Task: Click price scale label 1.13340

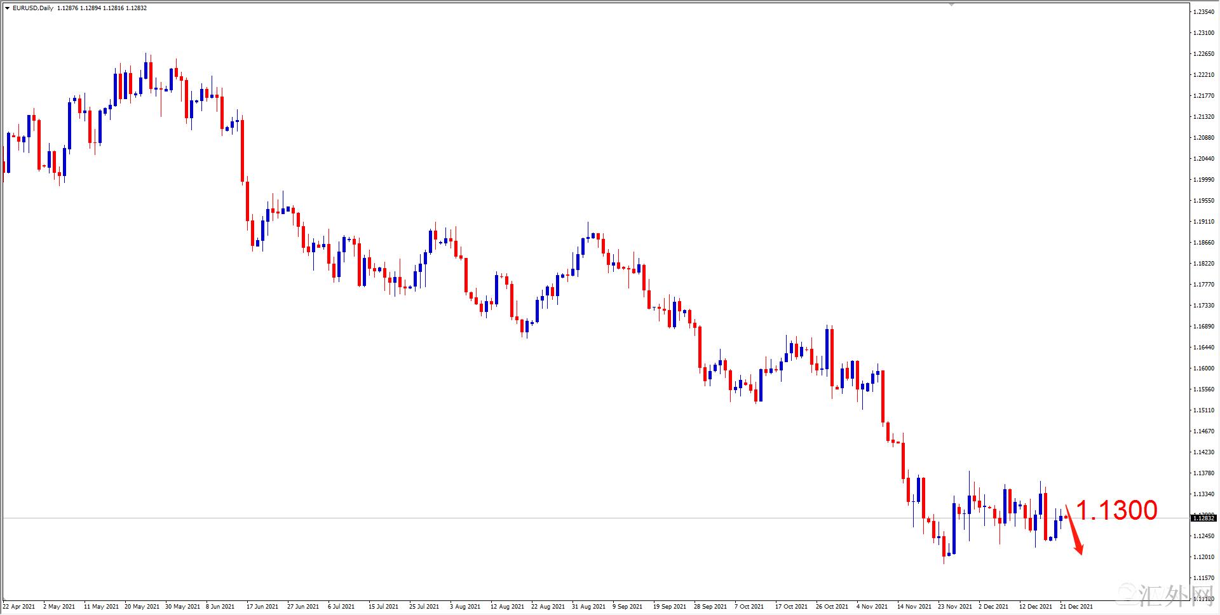Action: 1203,494
